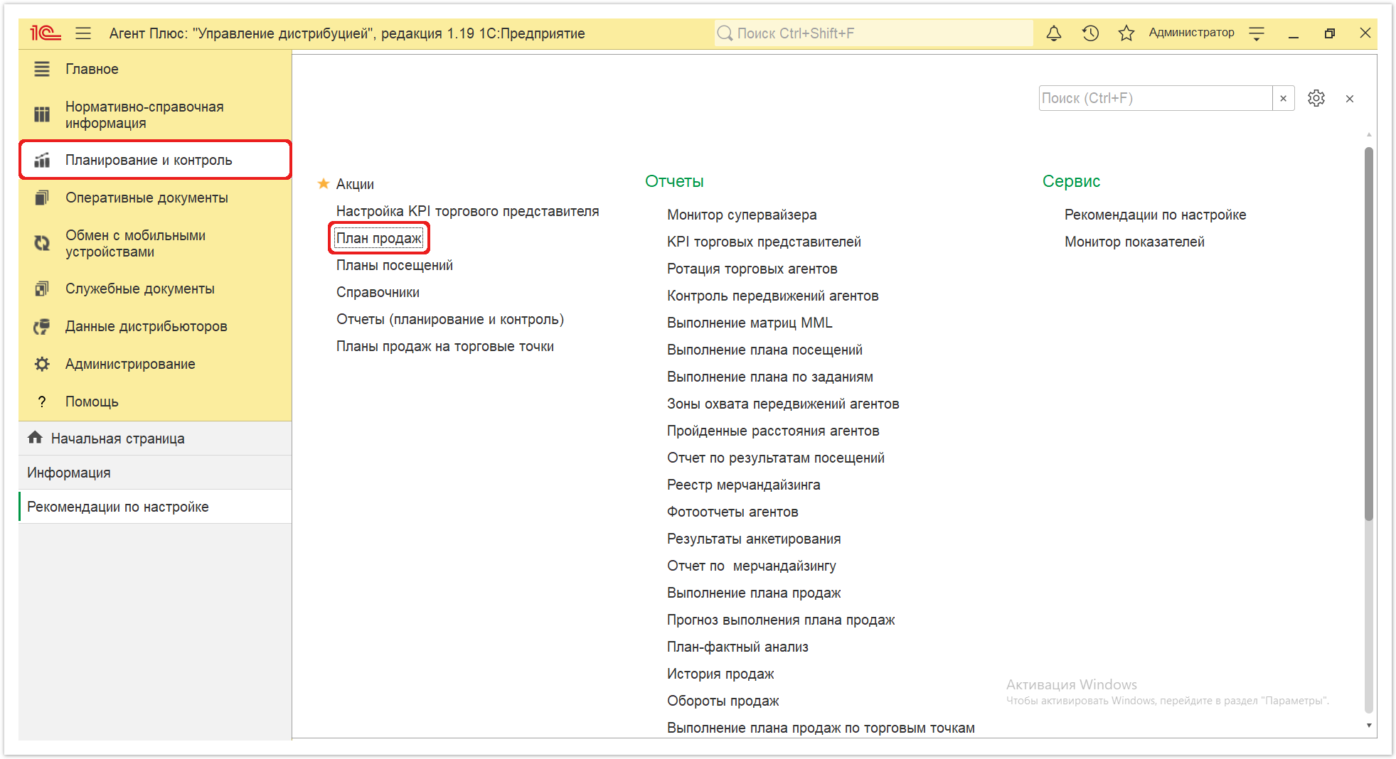Click the Планирование и контроль chart icon
The height and width of the screenshot is (759, 1396).
42,160
